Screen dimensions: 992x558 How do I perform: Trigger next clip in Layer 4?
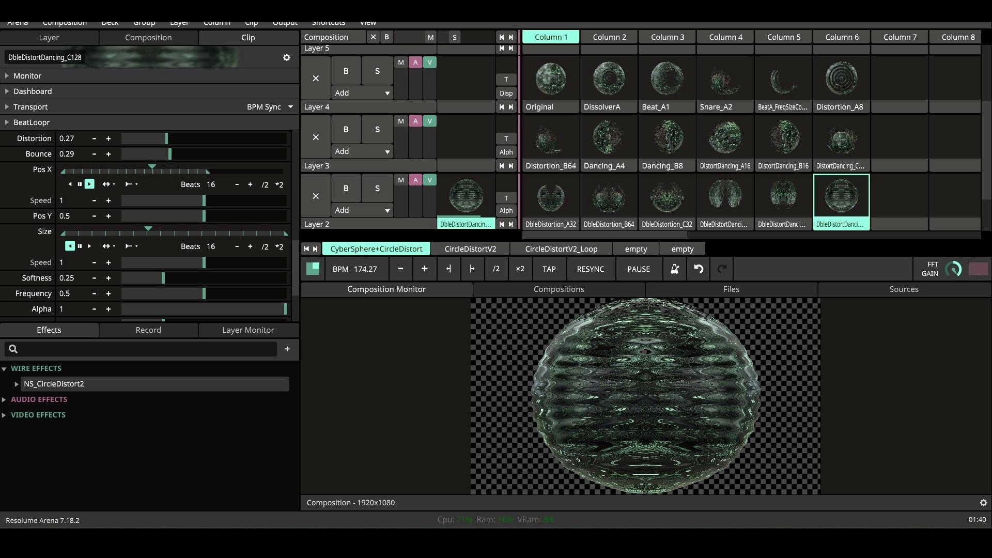(x=511, y=107)
